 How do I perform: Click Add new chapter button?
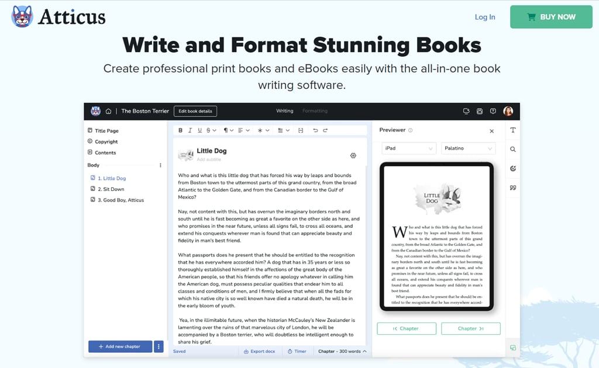(120, 346)
